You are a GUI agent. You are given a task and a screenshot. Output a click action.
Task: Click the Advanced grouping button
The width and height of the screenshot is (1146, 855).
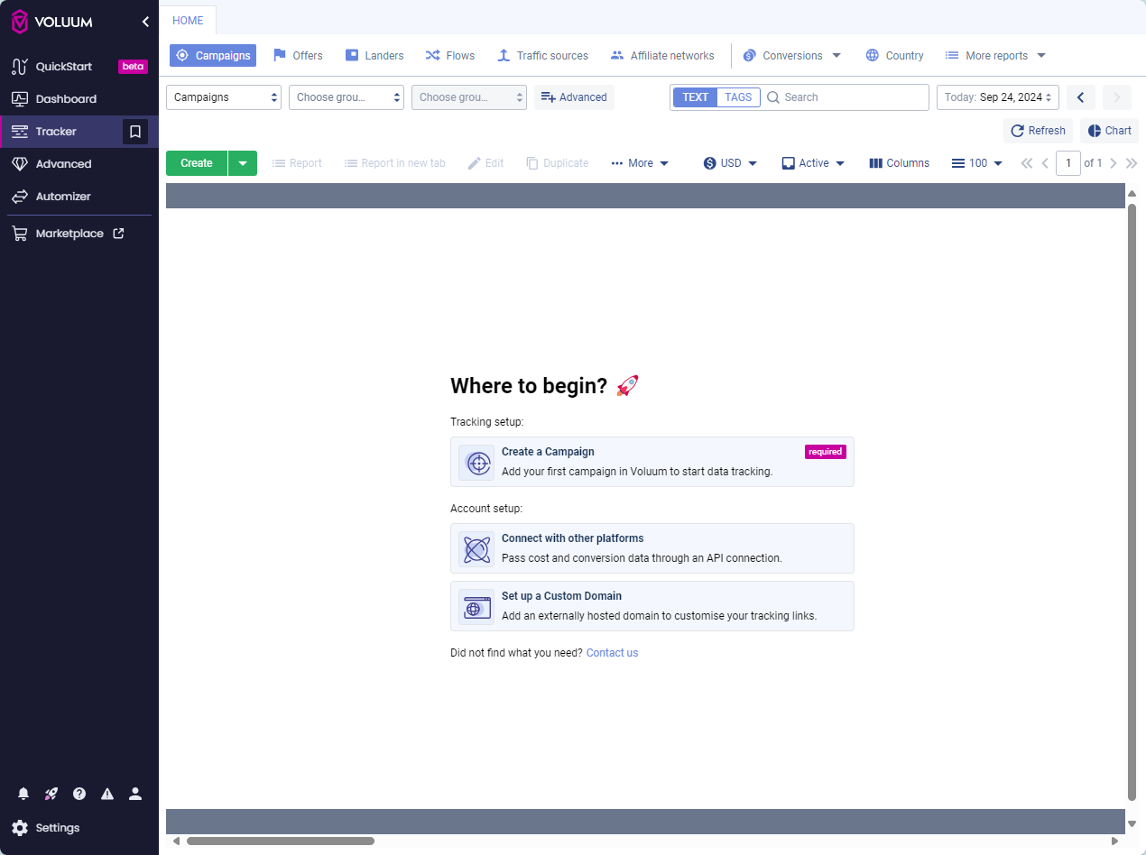click(x=574, y=97)
